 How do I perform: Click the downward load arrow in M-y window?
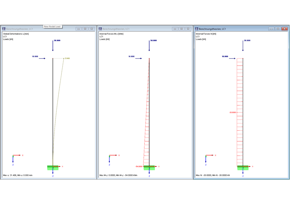(x=149, y=46)
